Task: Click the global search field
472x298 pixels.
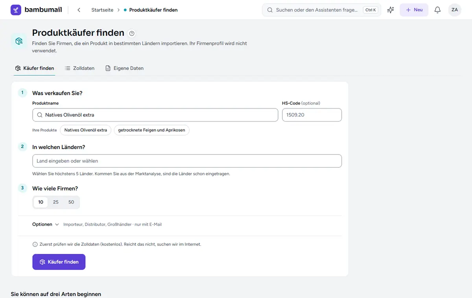Action: click(321, 10)
